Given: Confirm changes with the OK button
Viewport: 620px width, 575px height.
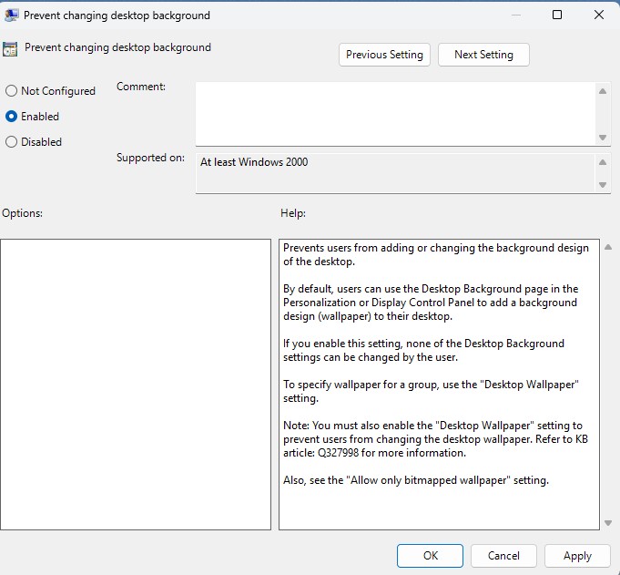Looking at the screenshot, I should click(x=430, y=556).
